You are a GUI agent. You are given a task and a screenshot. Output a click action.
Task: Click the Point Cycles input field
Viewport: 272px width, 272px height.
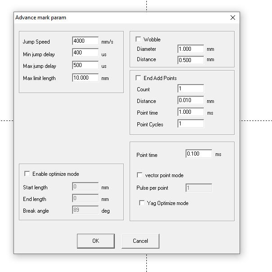point(190,124)
